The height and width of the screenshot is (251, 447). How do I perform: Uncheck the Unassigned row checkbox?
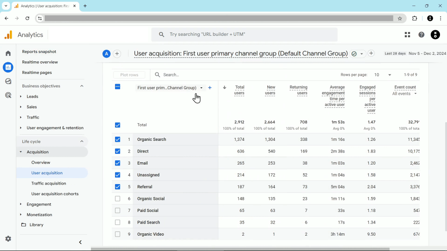(117, 175)
